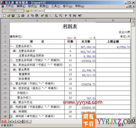Save the report using the floppy icon
Viewport: 136px width, 128px height.
click(13, 16)
